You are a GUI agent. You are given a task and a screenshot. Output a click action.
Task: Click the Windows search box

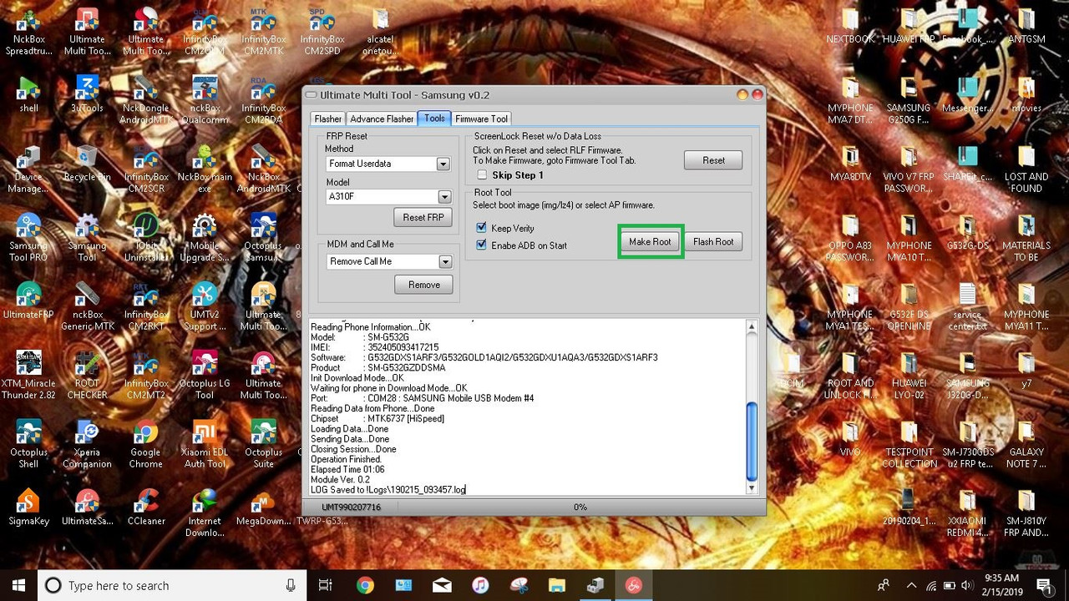point(170,585)
